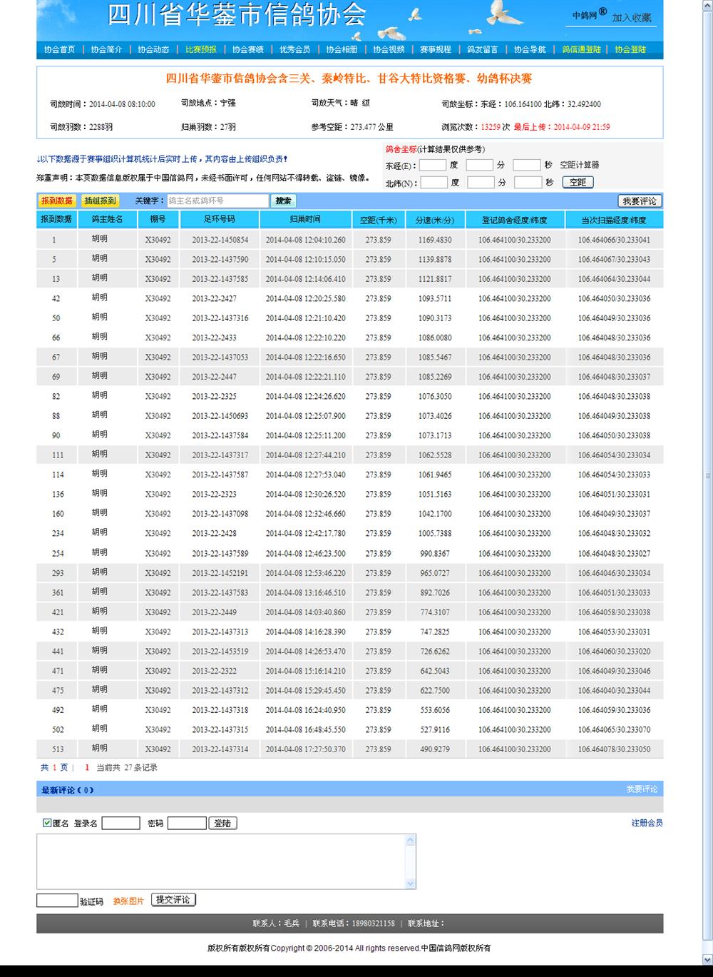The height and width of the screenshot is (977, 713).
Task: Toggle the 匿名 anonymous checkbox
Action: click(x=48, y=823)
